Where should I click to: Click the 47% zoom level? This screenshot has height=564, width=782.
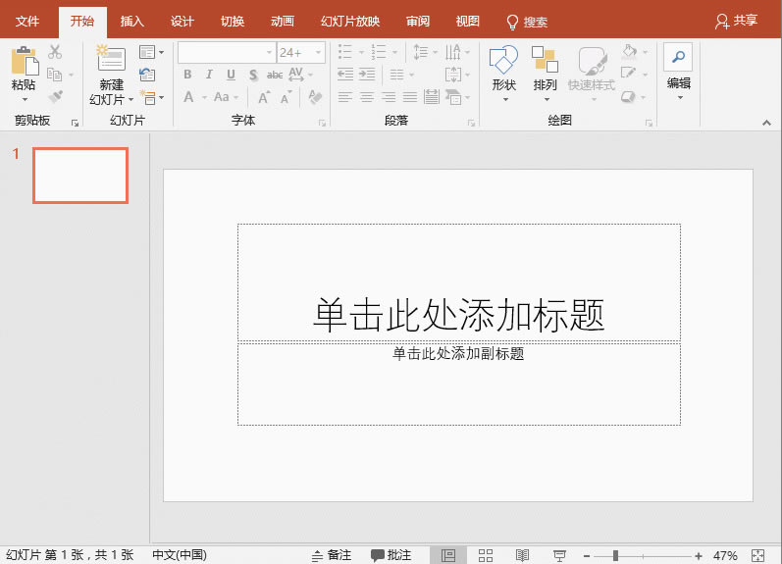[x=725, y=555]
